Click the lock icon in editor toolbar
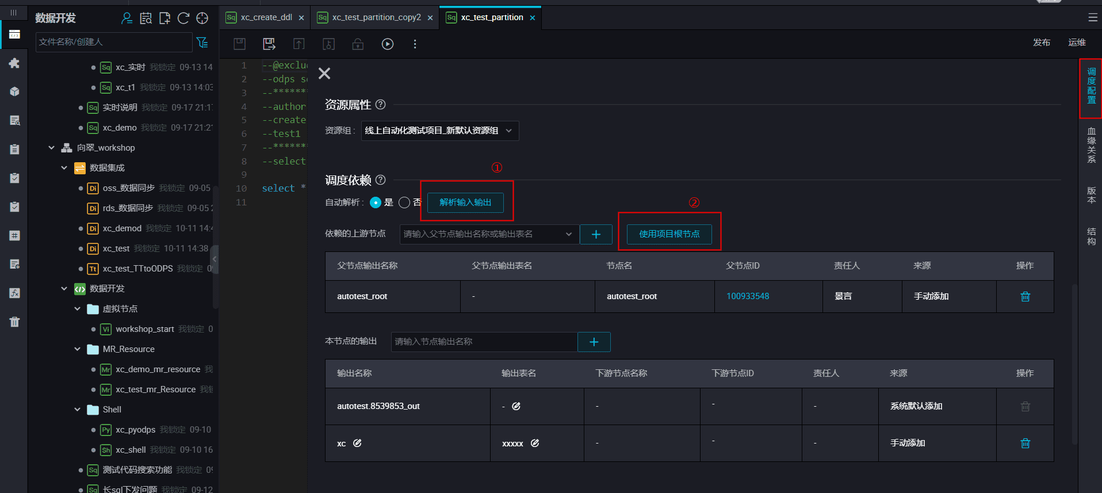The image size is (1102, 493). coord(358,44)
